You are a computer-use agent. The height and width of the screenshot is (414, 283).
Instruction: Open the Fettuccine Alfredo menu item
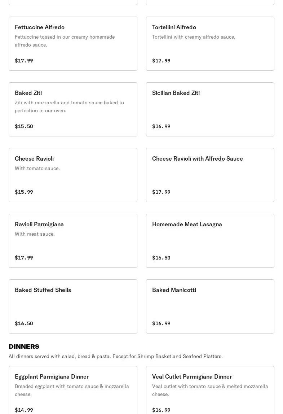point(73,44)
